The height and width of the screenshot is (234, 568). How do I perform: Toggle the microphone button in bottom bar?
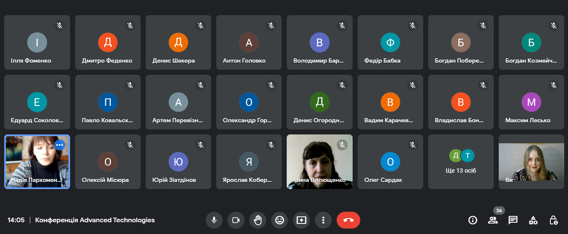click(214, 220)
